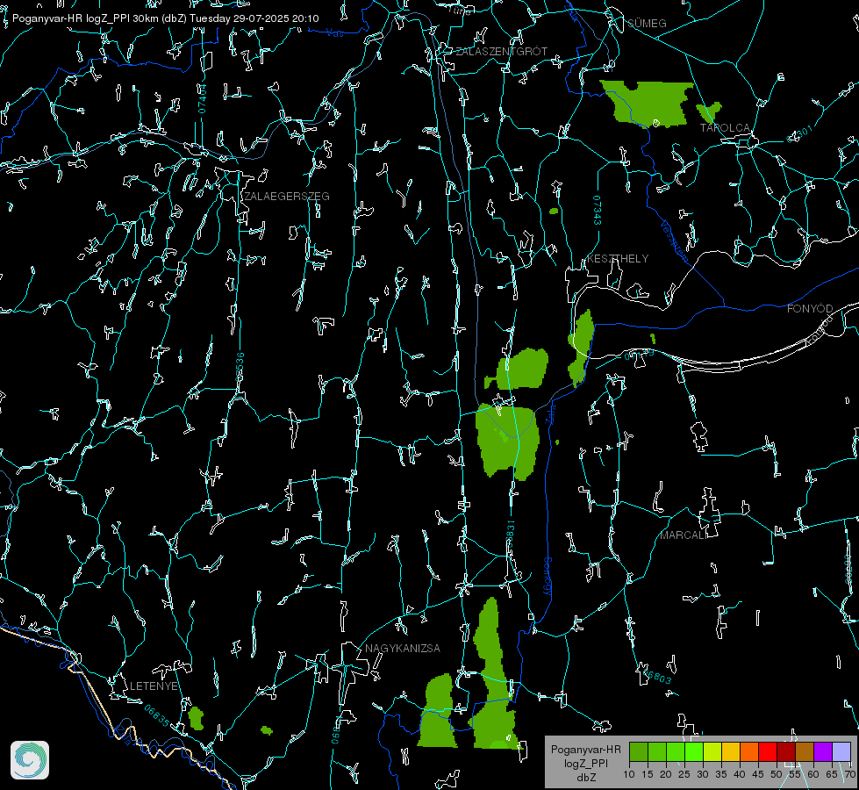Choose the 60-65 dBZ purple swatch
This screenshot has height=790, width=859.
point(823,751)
